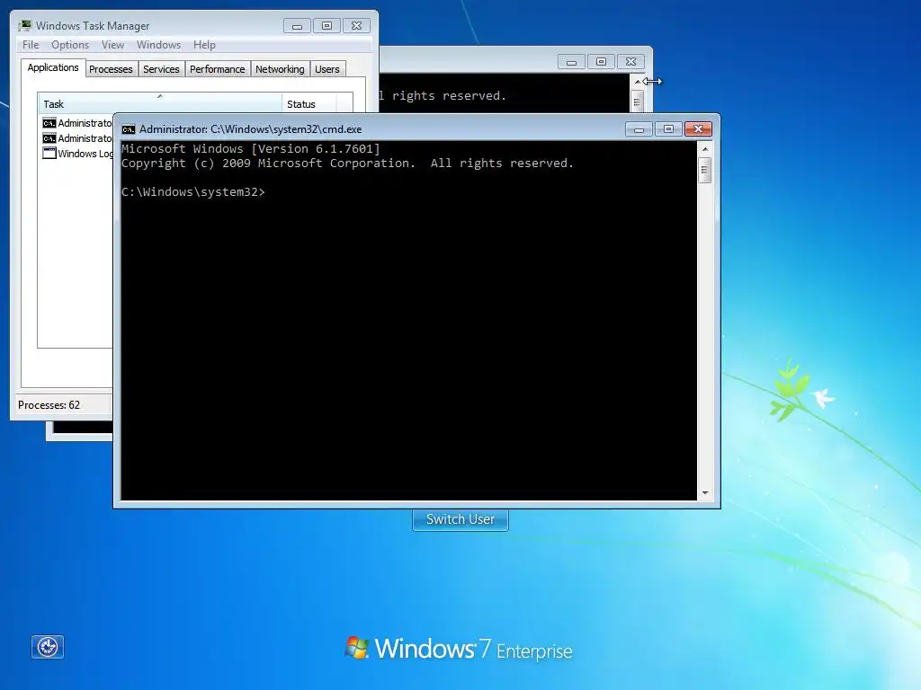Switch to the Services tab
The width and height of the screenshot is (921, 690).
coord(161,69)
